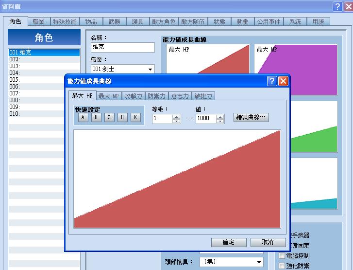
Task: Click the 值 value input field
Action: coord(206,119)
